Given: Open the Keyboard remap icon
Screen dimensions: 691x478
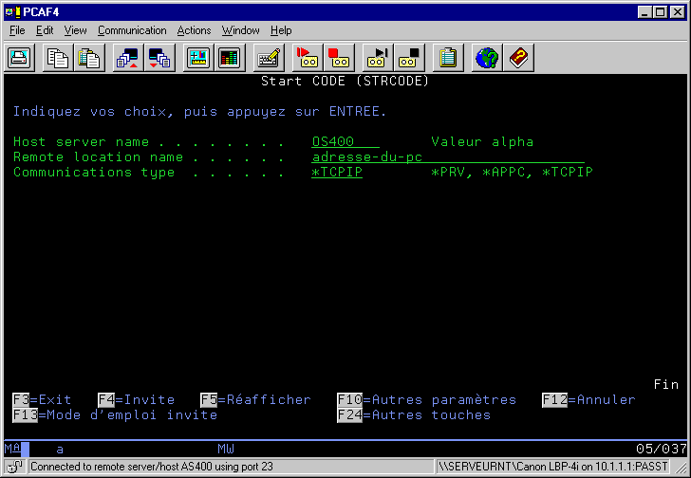Looking at the screenshot, I should [x=269, y=58].
